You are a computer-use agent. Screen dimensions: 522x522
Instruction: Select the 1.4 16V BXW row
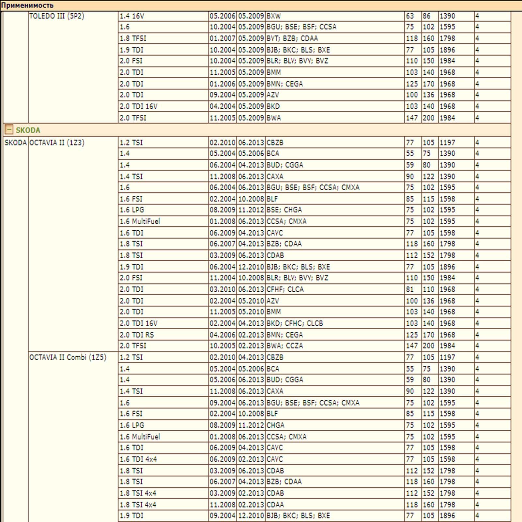click(x=315, y=16)
